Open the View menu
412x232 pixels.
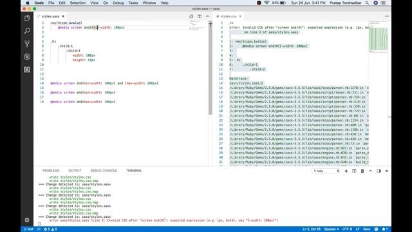pos(95,3)
